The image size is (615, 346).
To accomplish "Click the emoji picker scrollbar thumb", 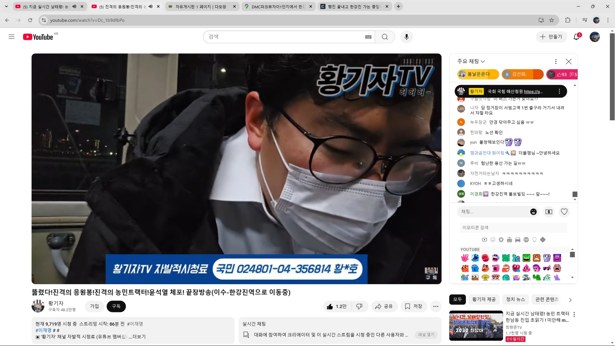I will (x=572, y=255).
